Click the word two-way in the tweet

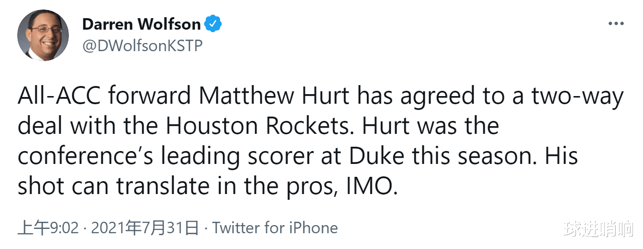(577, 97)
